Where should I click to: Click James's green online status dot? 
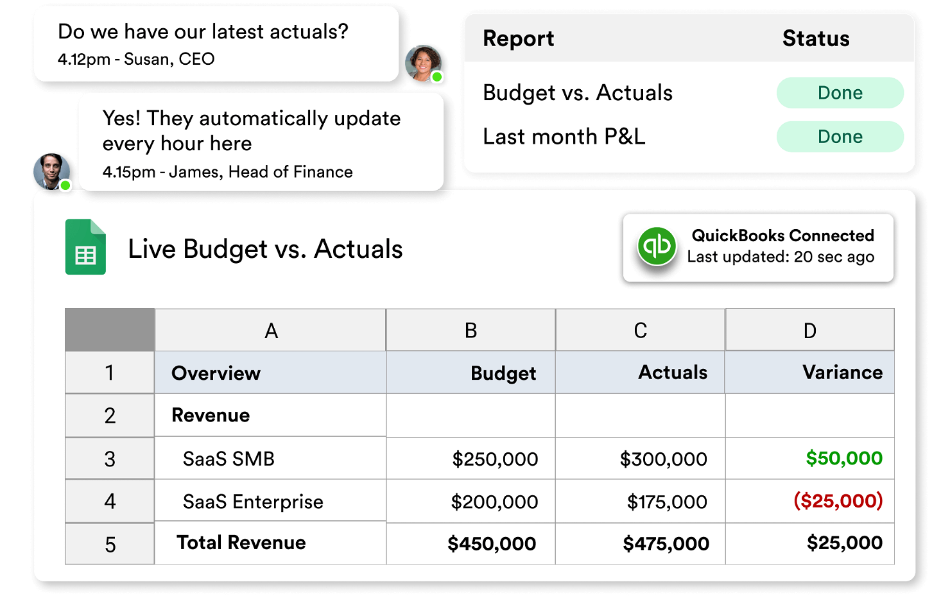(x=65, y=185)
